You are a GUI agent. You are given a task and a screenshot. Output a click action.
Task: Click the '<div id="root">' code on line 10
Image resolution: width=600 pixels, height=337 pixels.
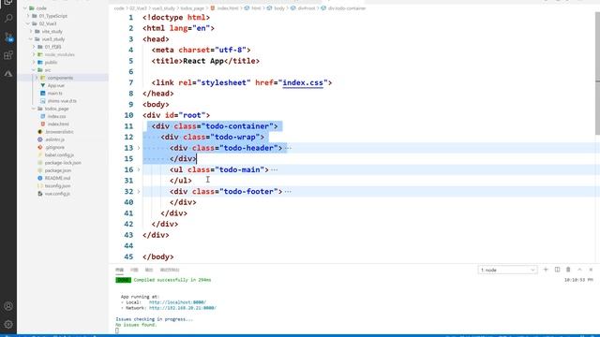(x=176, y=115)
